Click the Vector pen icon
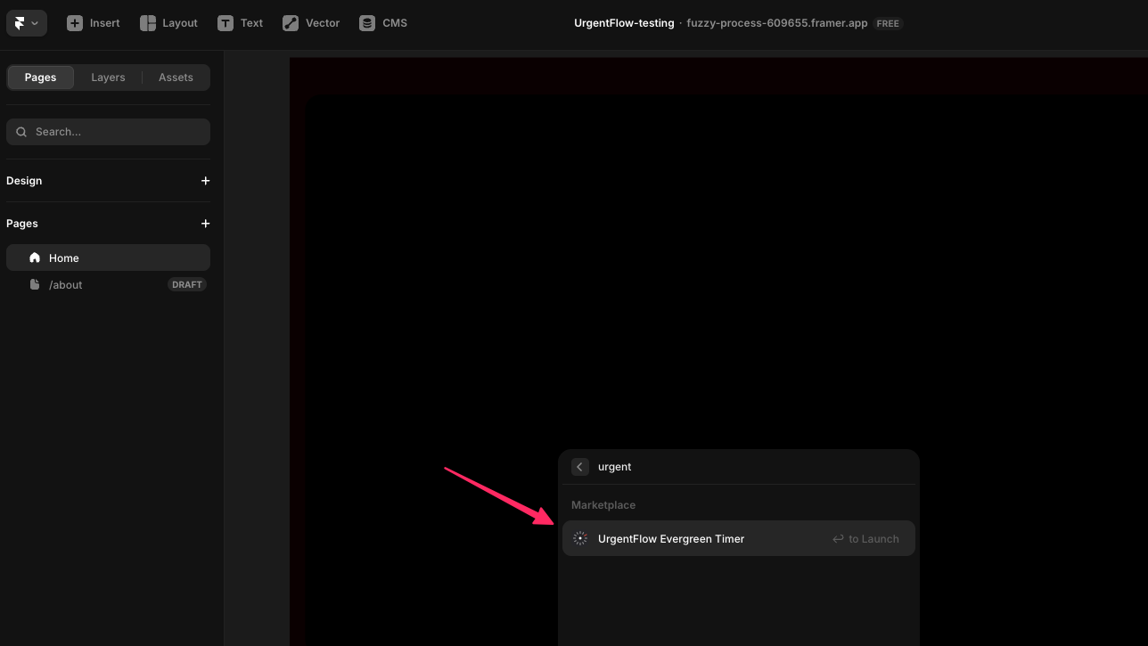This screenshot has width=1148, height=646. (291, 23)
